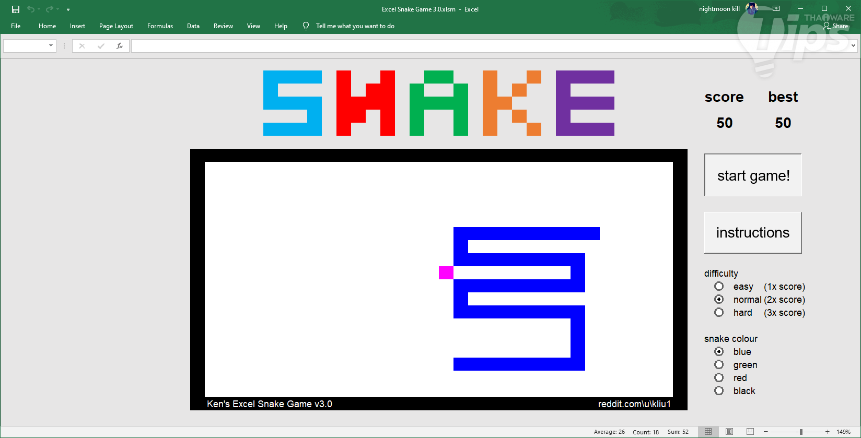Open the undo history dropdown arrow

pos(39,9)
